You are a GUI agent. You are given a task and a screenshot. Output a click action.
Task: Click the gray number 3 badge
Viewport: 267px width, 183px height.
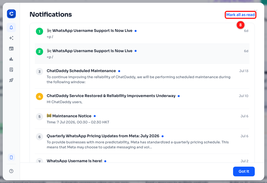[x=39, y=72]
